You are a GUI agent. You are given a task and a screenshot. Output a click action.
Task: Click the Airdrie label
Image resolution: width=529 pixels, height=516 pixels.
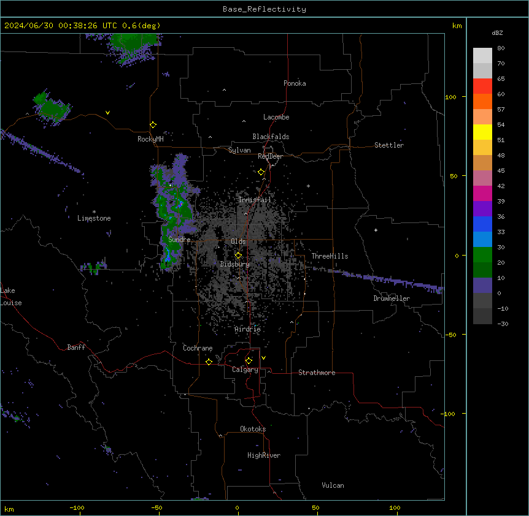point(248,329)
